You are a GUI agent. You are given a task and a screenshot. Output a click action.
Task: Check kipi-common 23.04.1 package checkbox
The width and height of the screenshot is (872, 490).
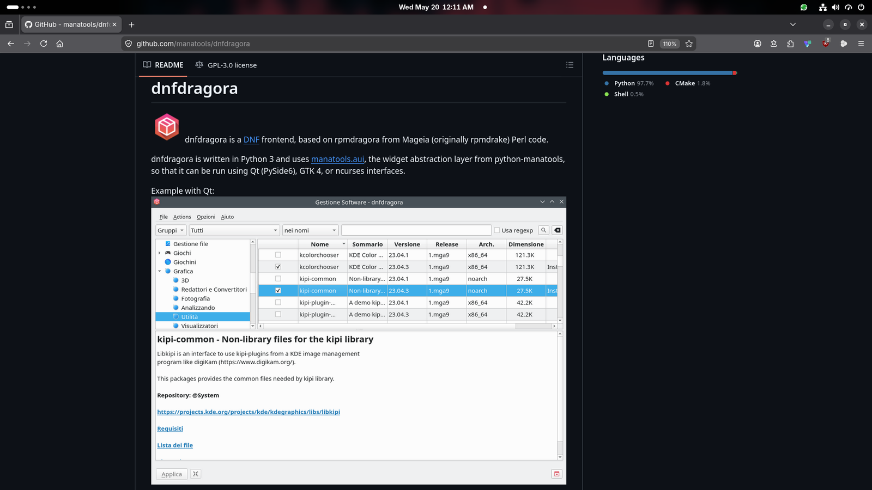pyautogui.click(x=278, y=279)
